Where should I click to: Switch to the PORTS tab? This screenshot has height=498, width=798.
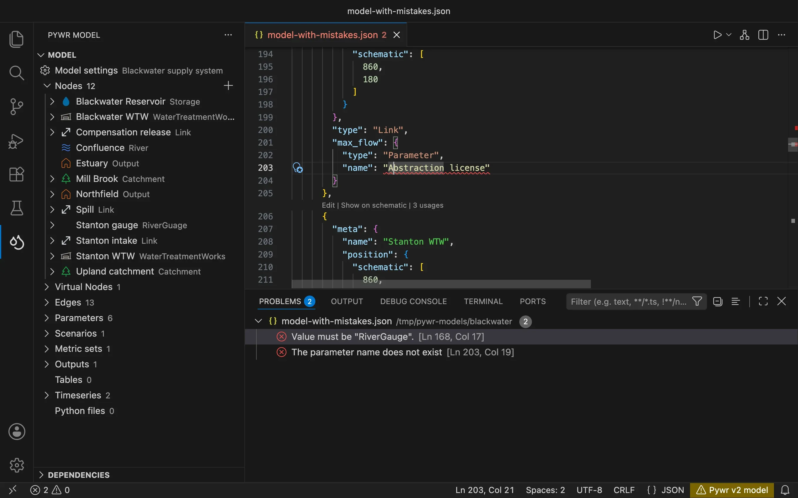point(532,301)
